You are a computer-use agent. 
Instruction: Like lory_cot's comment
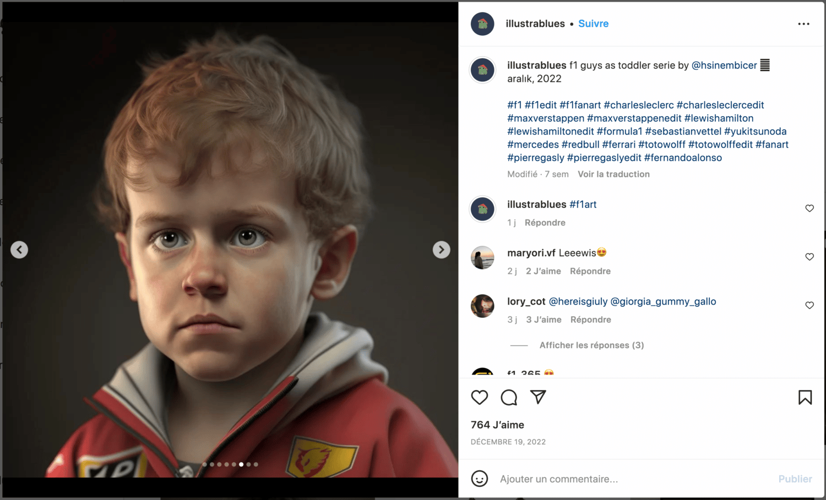[x=809, y=305]
